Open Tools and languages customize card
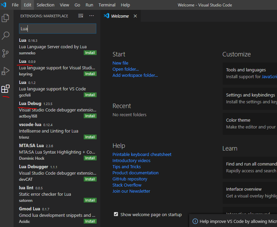Viewport: 277px width, 227px height. [x=250, y=73]
